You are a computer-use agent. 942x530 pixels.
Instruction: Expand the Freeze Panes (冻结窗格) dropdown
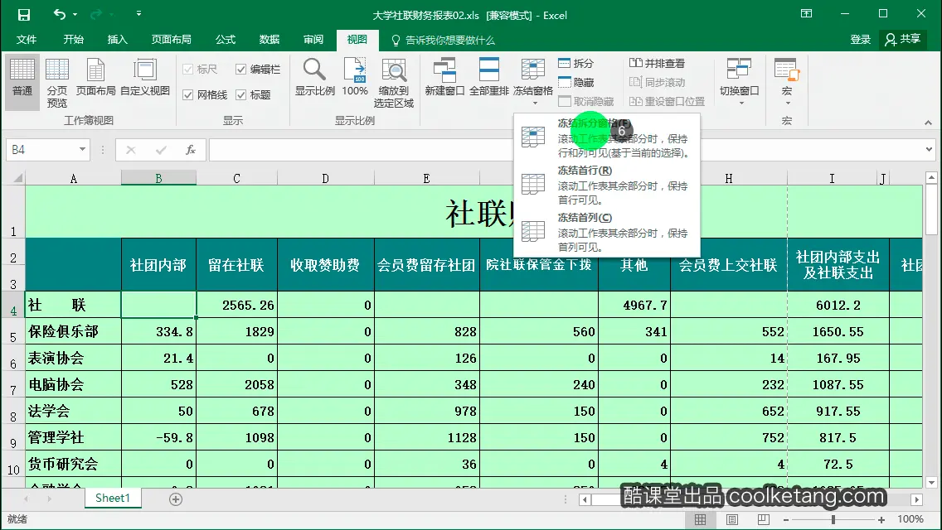pos(533,82)
